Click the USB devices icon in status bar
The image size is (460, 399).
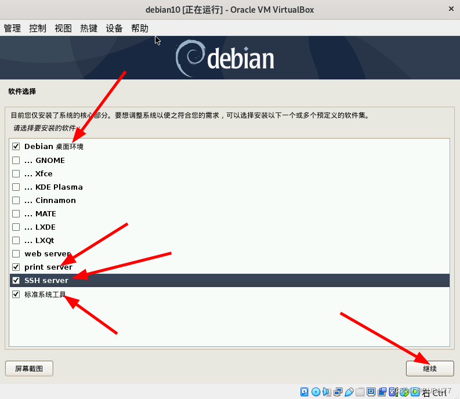pyautogui.click(x=349, y=391)
